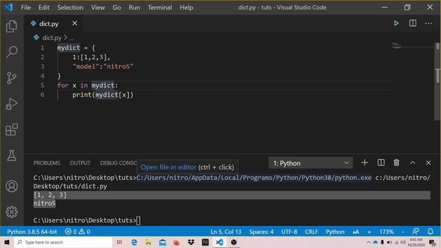The image size is (441, 248).
Task: Open the Go menu
Action: point(116,8)
